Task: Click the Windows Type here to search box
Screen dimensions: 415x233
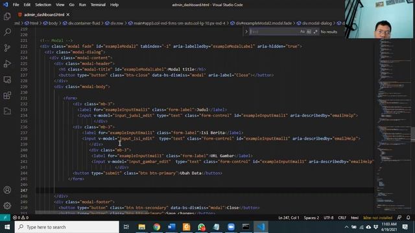Action: tap(67, 227)
